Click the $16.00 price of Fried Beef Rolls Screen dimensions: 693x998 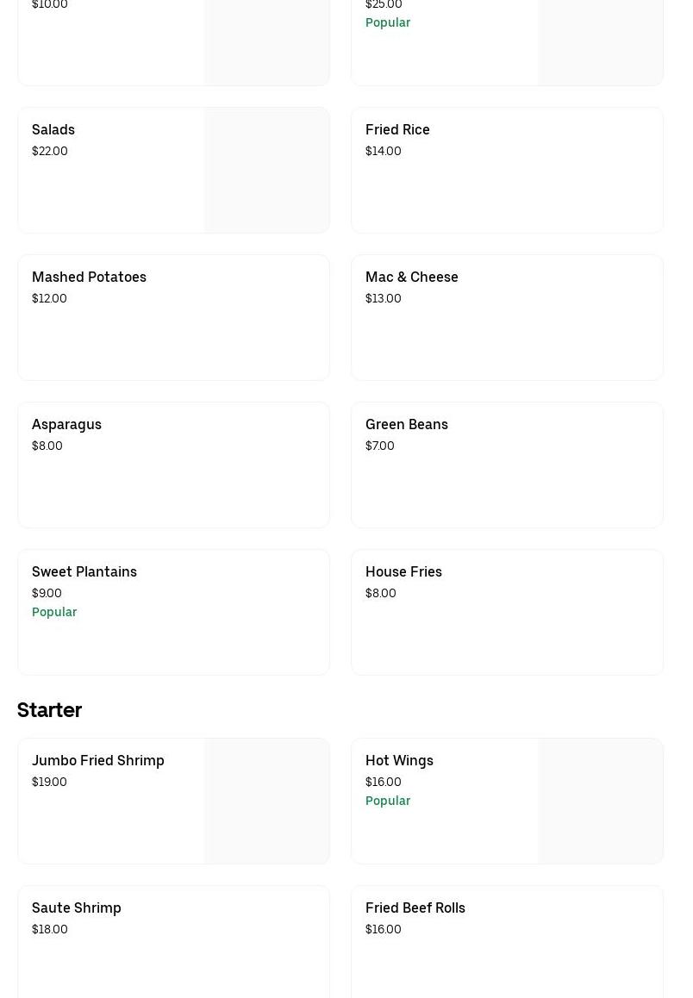pos(383,929)
